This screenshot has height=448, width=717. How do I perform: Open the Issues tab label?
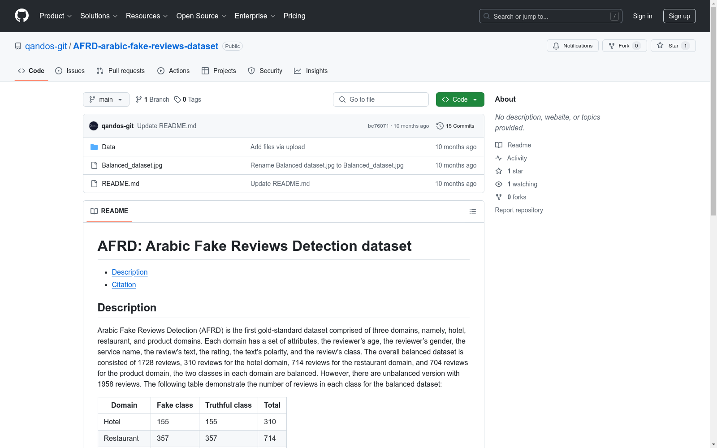75,71
